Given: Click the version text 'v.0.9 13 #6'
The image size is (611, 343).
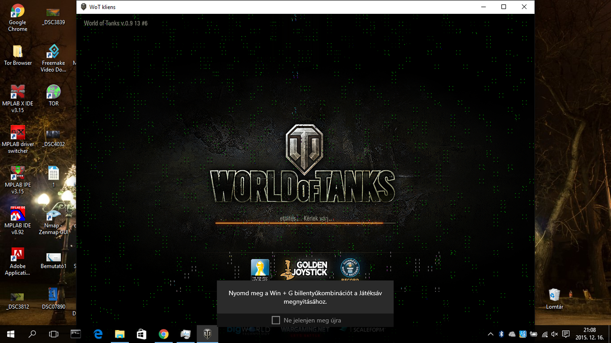Looking at the screenshot, I should tap(134, 23).
